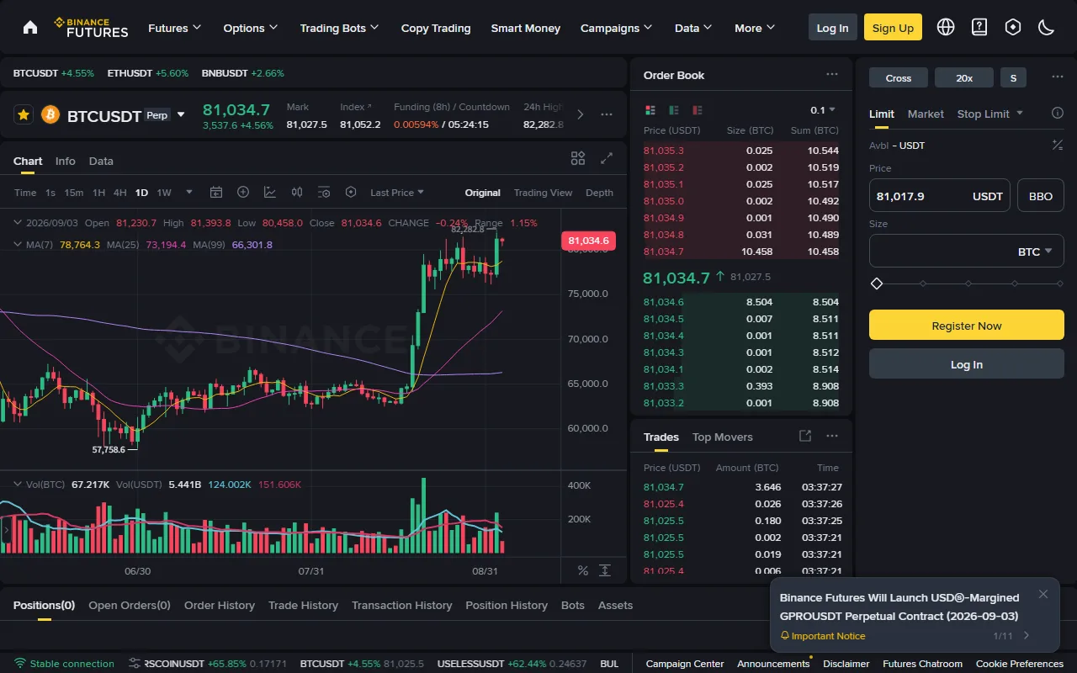Click the hexagon settings icon in chart toolbar
Screen dimensions: 1077x673
point(351,193)
